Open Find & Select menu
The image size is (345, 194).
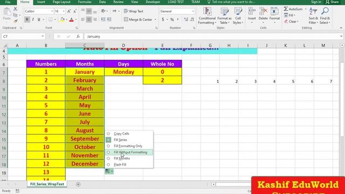pos(325,16)
